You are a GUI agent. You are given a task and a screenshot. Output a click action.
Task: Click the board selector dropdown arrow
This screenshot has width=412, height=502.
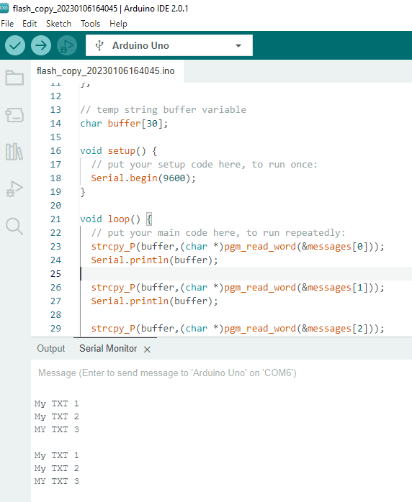[238, 46]
